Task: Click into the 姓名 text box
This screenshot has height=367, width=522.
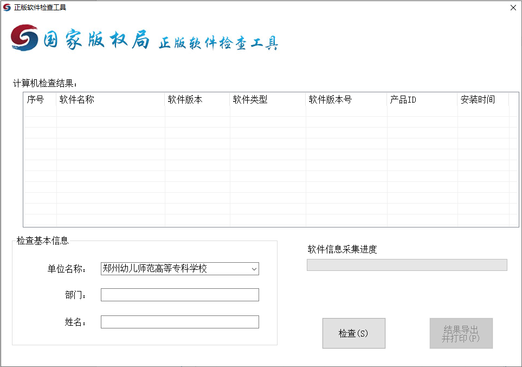Action: 180,322
